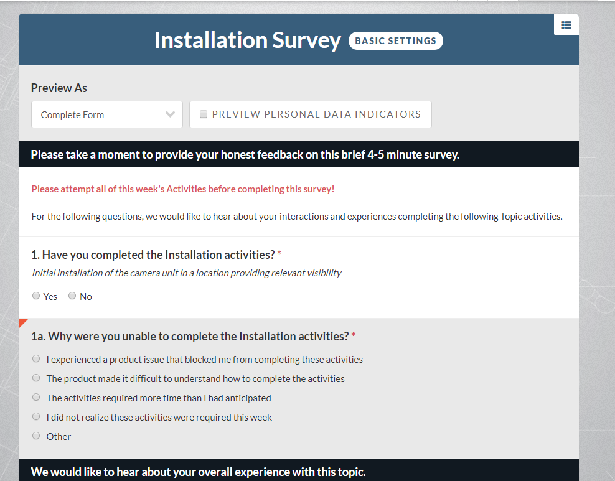Click question 1a heading text
The image size is (615, 481).
point(190,337)
